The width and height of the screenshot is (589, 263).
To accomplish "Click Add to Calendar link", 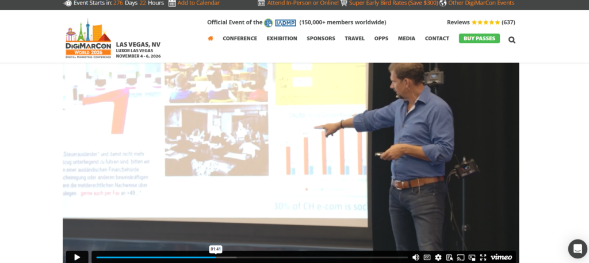I will click(x=198, y=3).
